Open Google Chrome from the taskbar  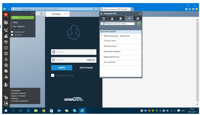point(44,111)
